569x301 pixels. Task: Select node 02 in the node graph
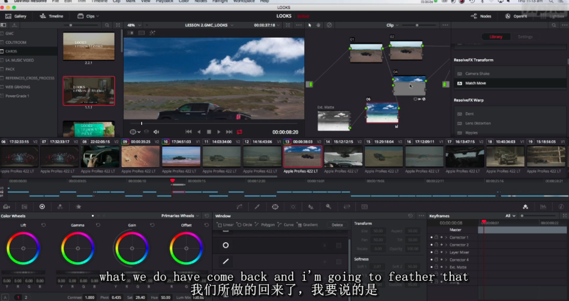[406, 50]
